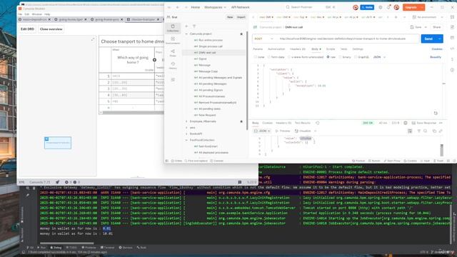Open the Save button dropdown arrow
Screen dimensions: 457x257
[x=426, y=27]
